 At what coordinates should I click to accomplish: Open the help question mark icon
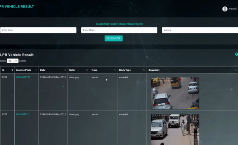click(236, 54)
